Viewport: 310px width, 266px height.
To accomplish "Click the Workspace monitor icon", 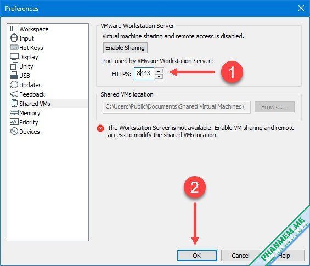I will pos(14,29).
